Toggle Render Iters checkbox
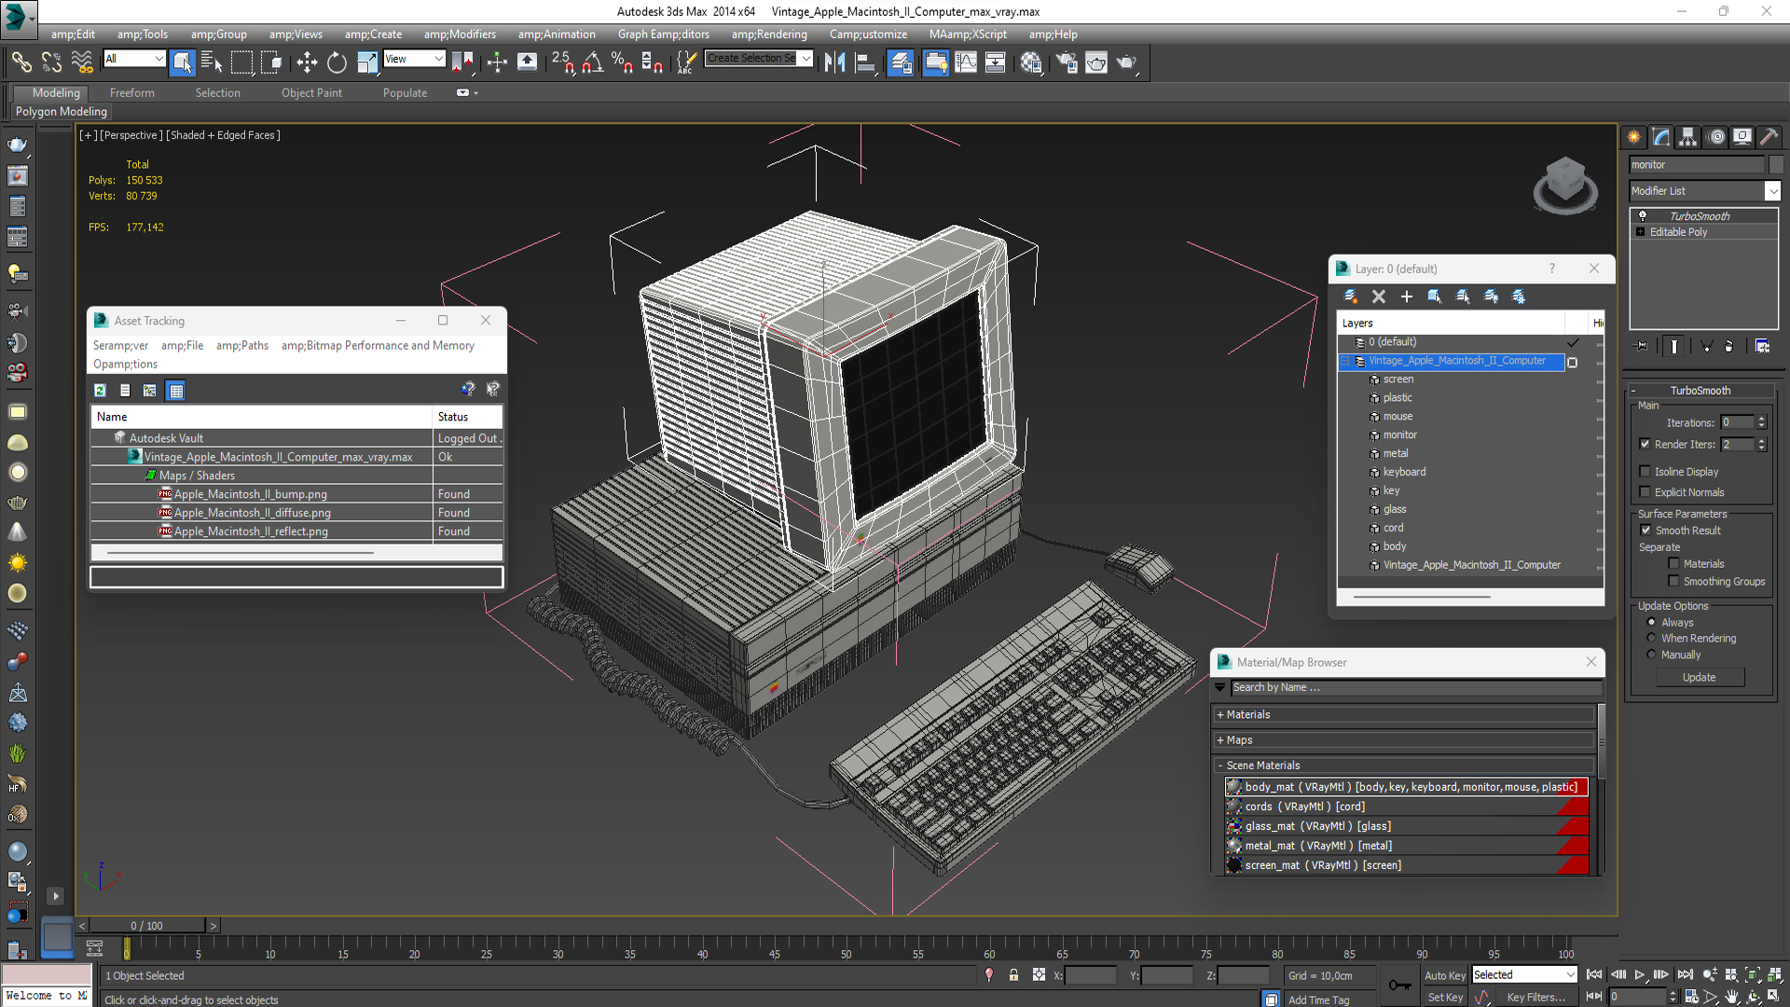 coord(1645,444)
